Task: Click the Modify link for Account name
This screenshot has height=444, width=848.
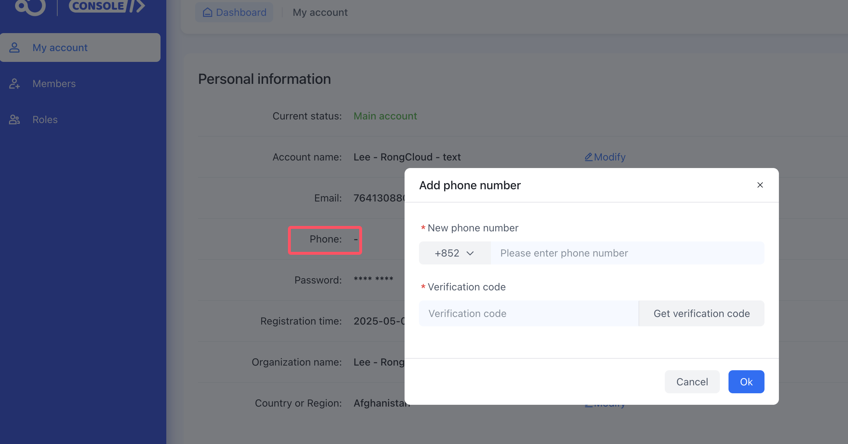Action: point(609,157)
